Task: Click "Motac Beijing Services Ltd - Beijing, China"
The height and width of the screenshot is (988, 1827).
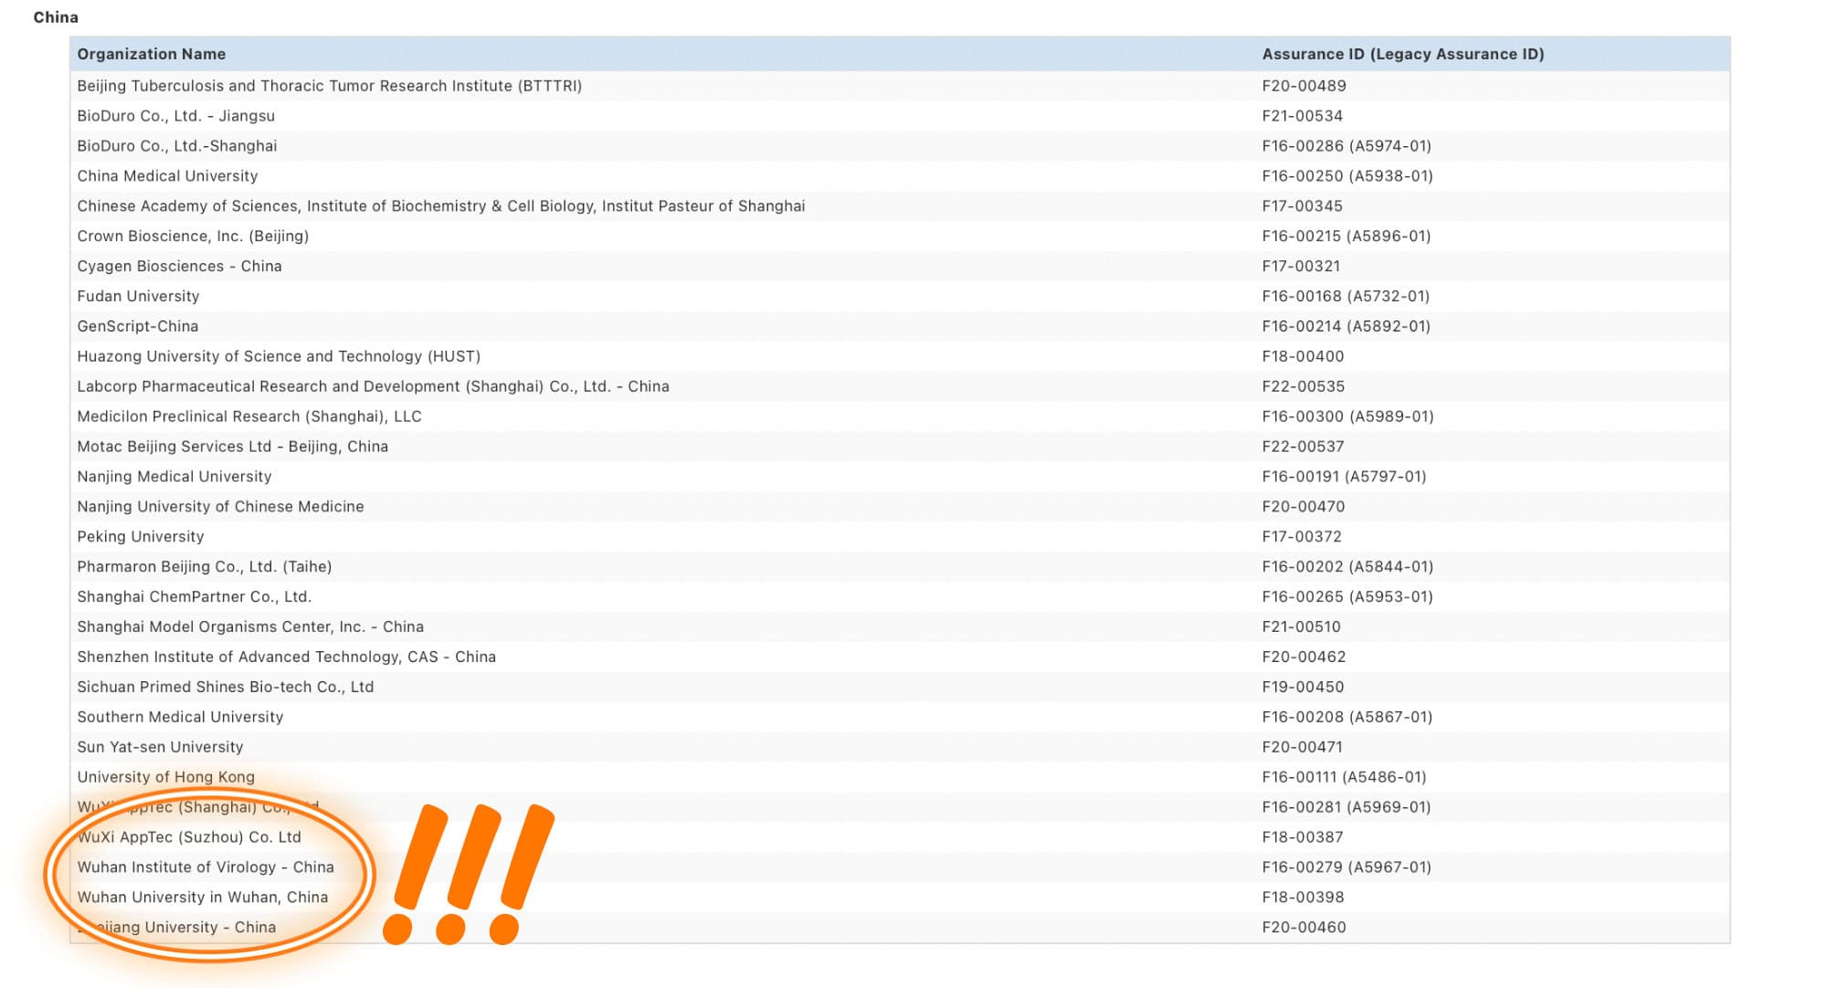Action: coord(233,447)
